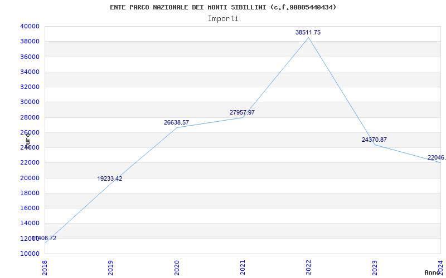Click the 18000 y-axis value
Viewport: 446px width, 278px height.
click(x=30, y=193)
